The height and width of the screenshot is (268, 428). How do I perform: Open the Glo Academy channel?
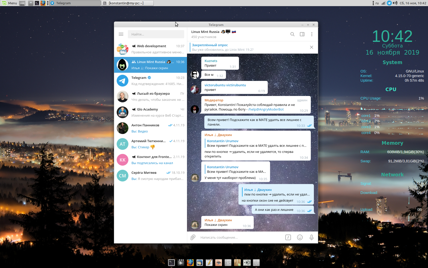coord(151,112)
